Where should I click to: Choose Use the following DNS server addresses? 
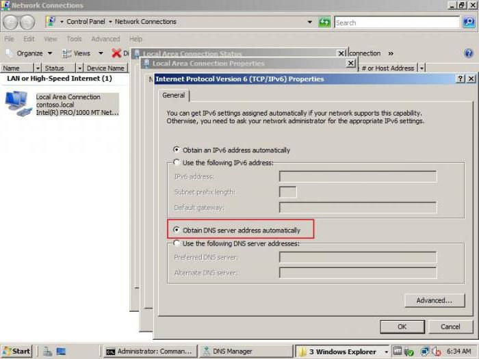[x=177, y=243]
